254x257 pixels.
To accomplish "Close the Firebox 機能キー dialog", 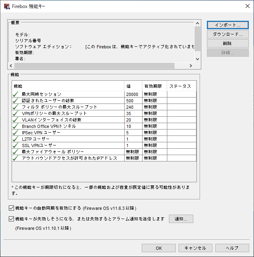I will [248, 6].
